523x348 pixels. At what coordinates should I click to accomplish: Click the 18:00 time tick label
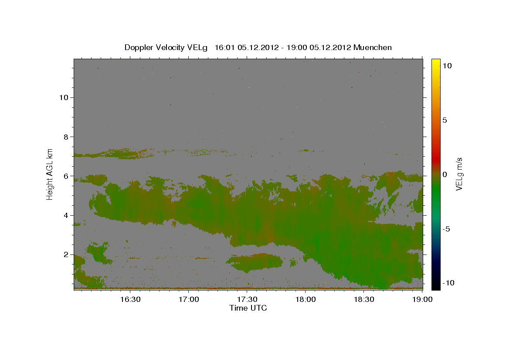(306, 300)
